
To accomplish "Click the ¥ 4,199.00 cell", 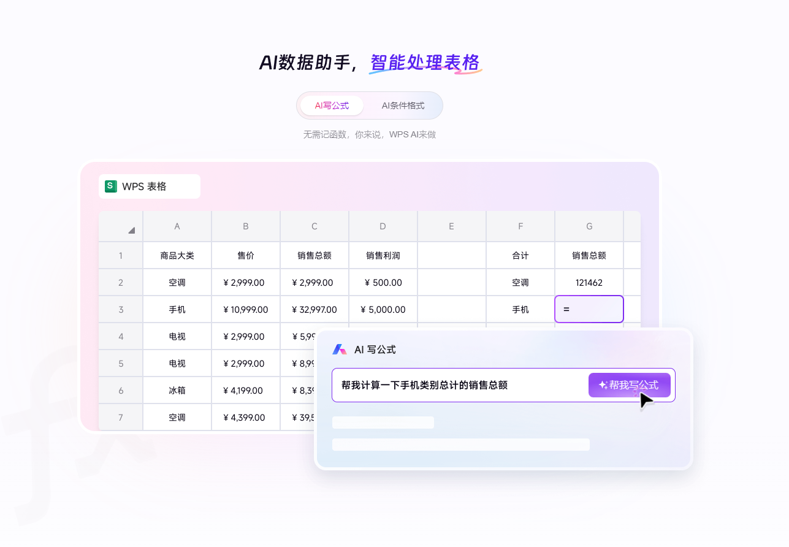I will (246, 391).
